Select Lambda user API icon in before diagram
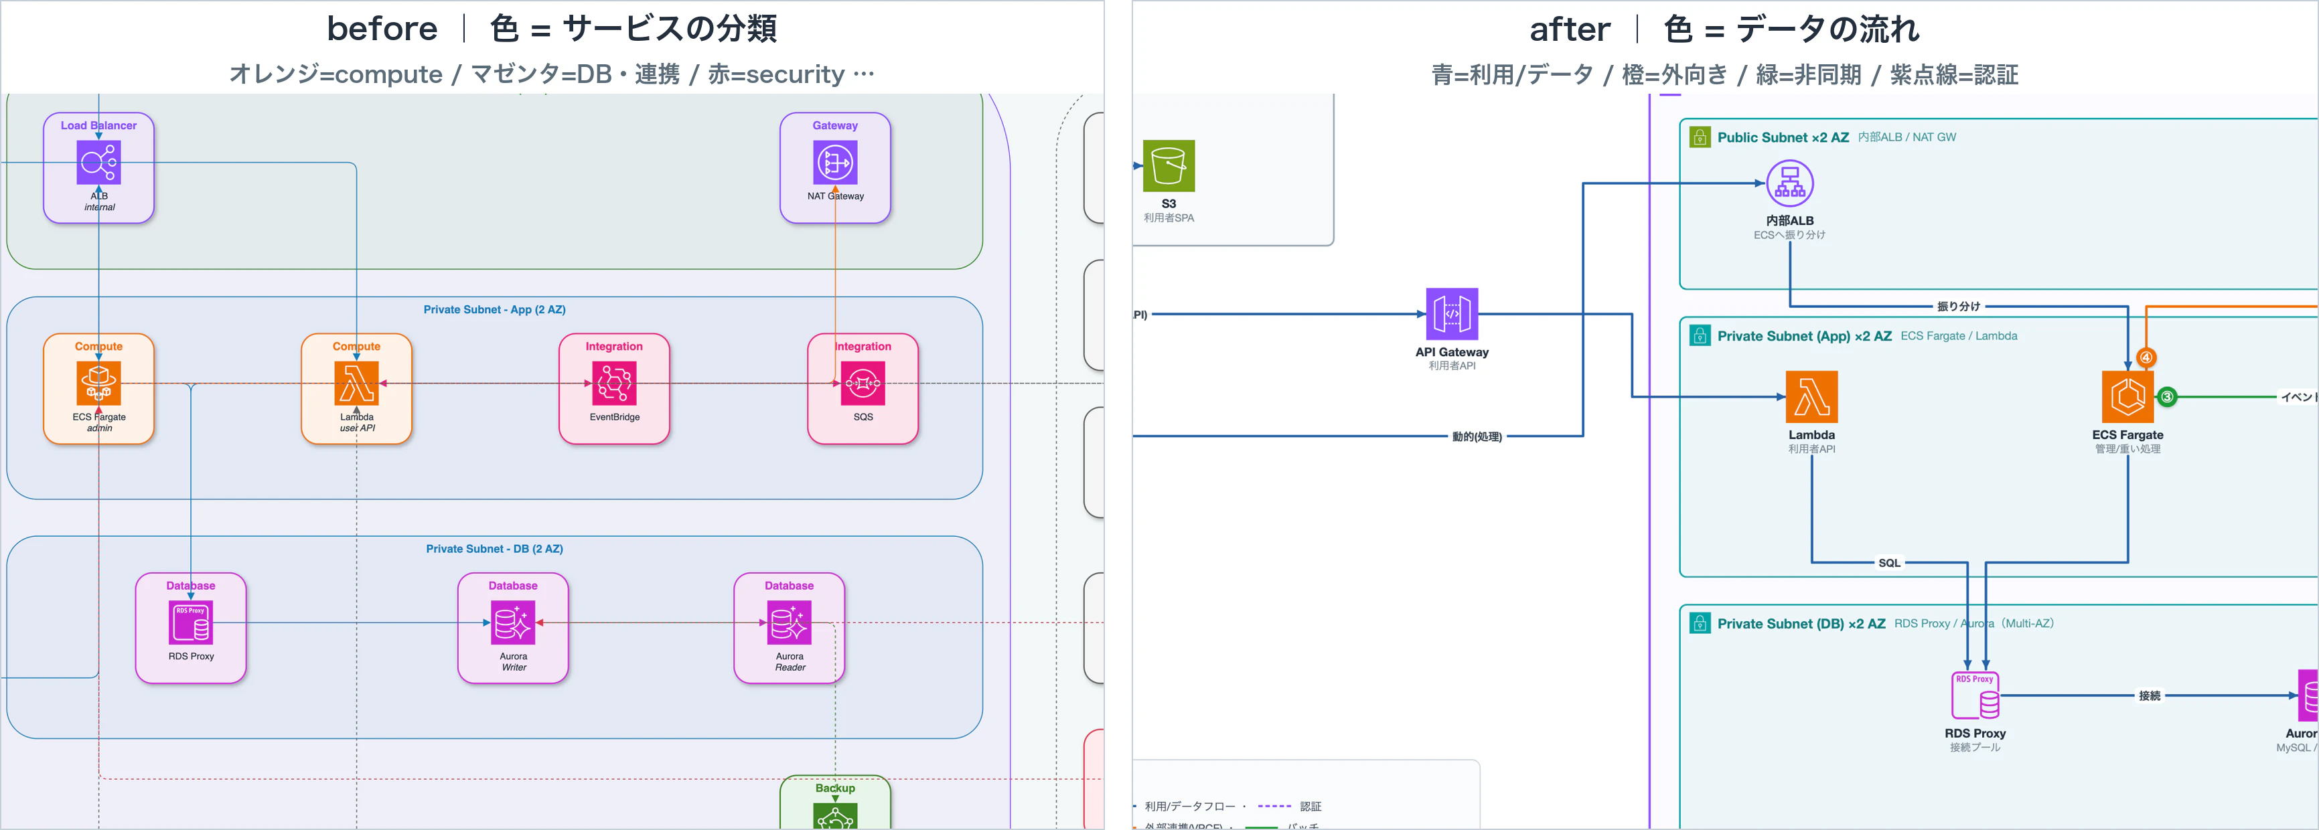The height and width of the screenshot is (830, 2319). [356, 384]
